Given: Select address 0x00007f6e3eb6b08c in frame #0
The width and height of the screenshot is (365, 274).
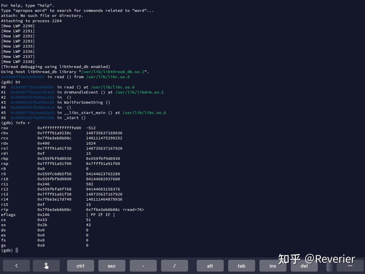Looking at the screenshot, I should click(32, 87).
